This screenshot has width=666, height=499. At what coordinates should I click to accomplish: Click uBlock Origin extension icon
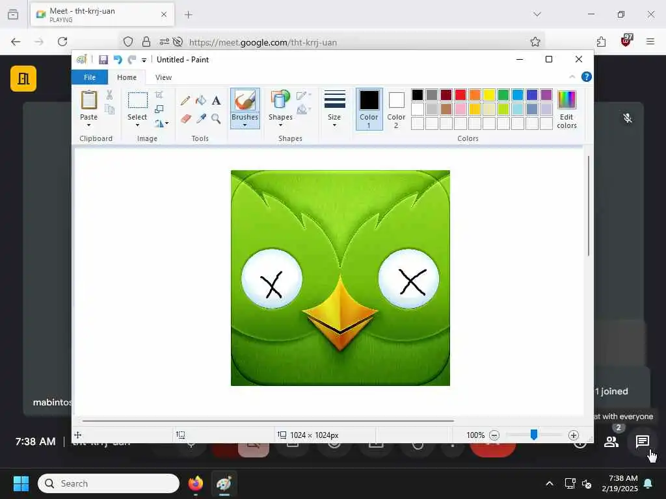tap(626, 41)
